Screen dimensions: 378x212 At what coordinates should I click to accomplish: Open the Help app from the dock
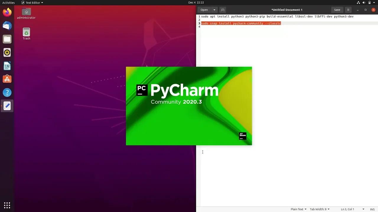(7, 92)
